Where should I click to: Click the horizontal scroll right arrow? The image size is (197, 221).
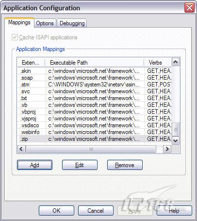pos(167,149)
